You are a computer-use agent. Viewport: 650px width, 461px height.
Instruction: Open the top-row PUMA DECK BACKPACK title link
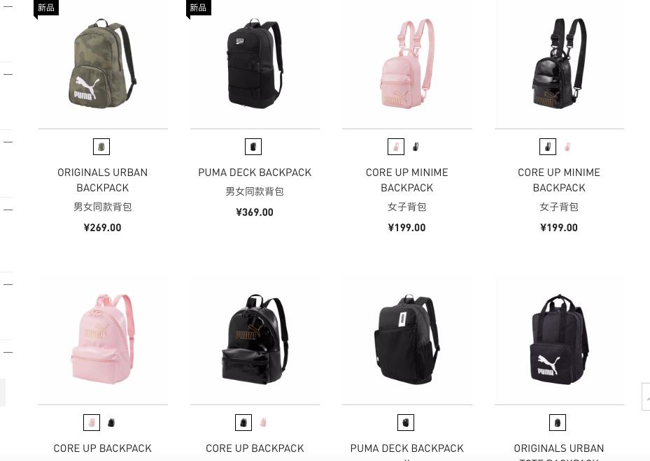tap(255, 173)
